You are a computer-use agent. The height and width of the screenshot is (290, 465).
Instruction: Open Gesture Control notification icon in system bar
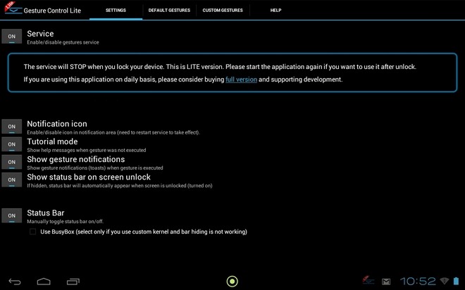(368, 280)
